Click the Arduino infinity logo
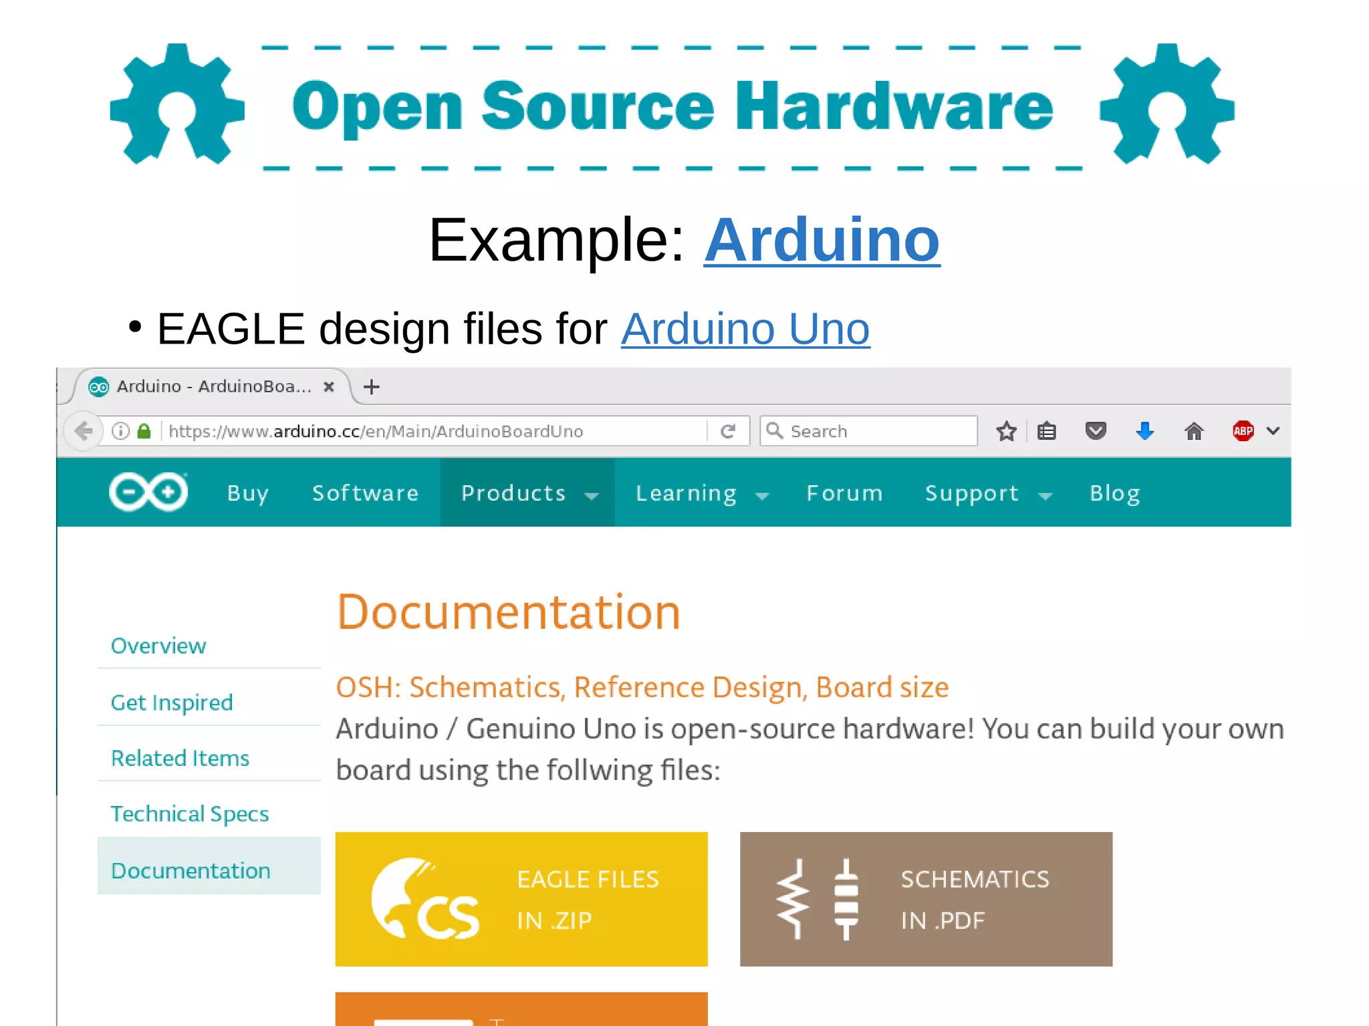The image size is (1369, 1026). pos(148,493)
